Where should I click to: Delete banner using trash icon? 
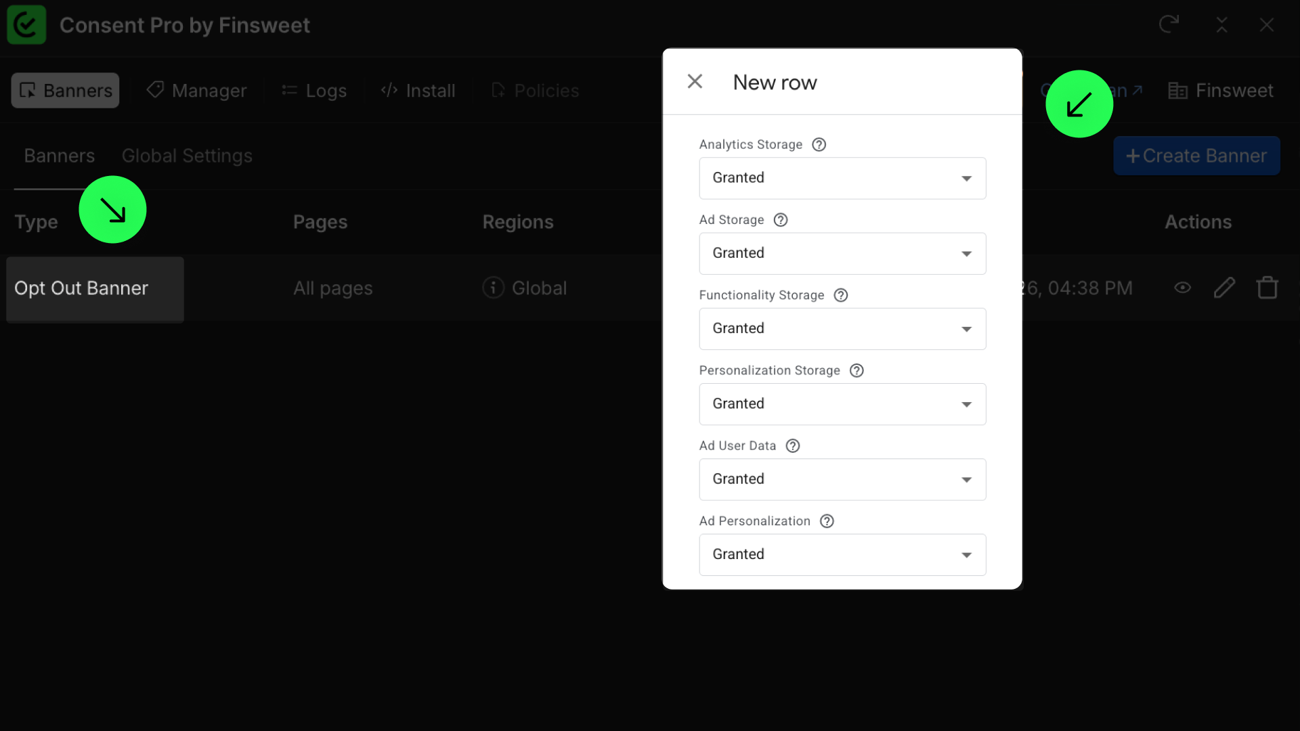click(1267, 288)
